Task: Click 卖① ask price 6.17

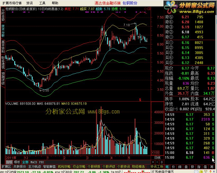Action: (185, 37)
